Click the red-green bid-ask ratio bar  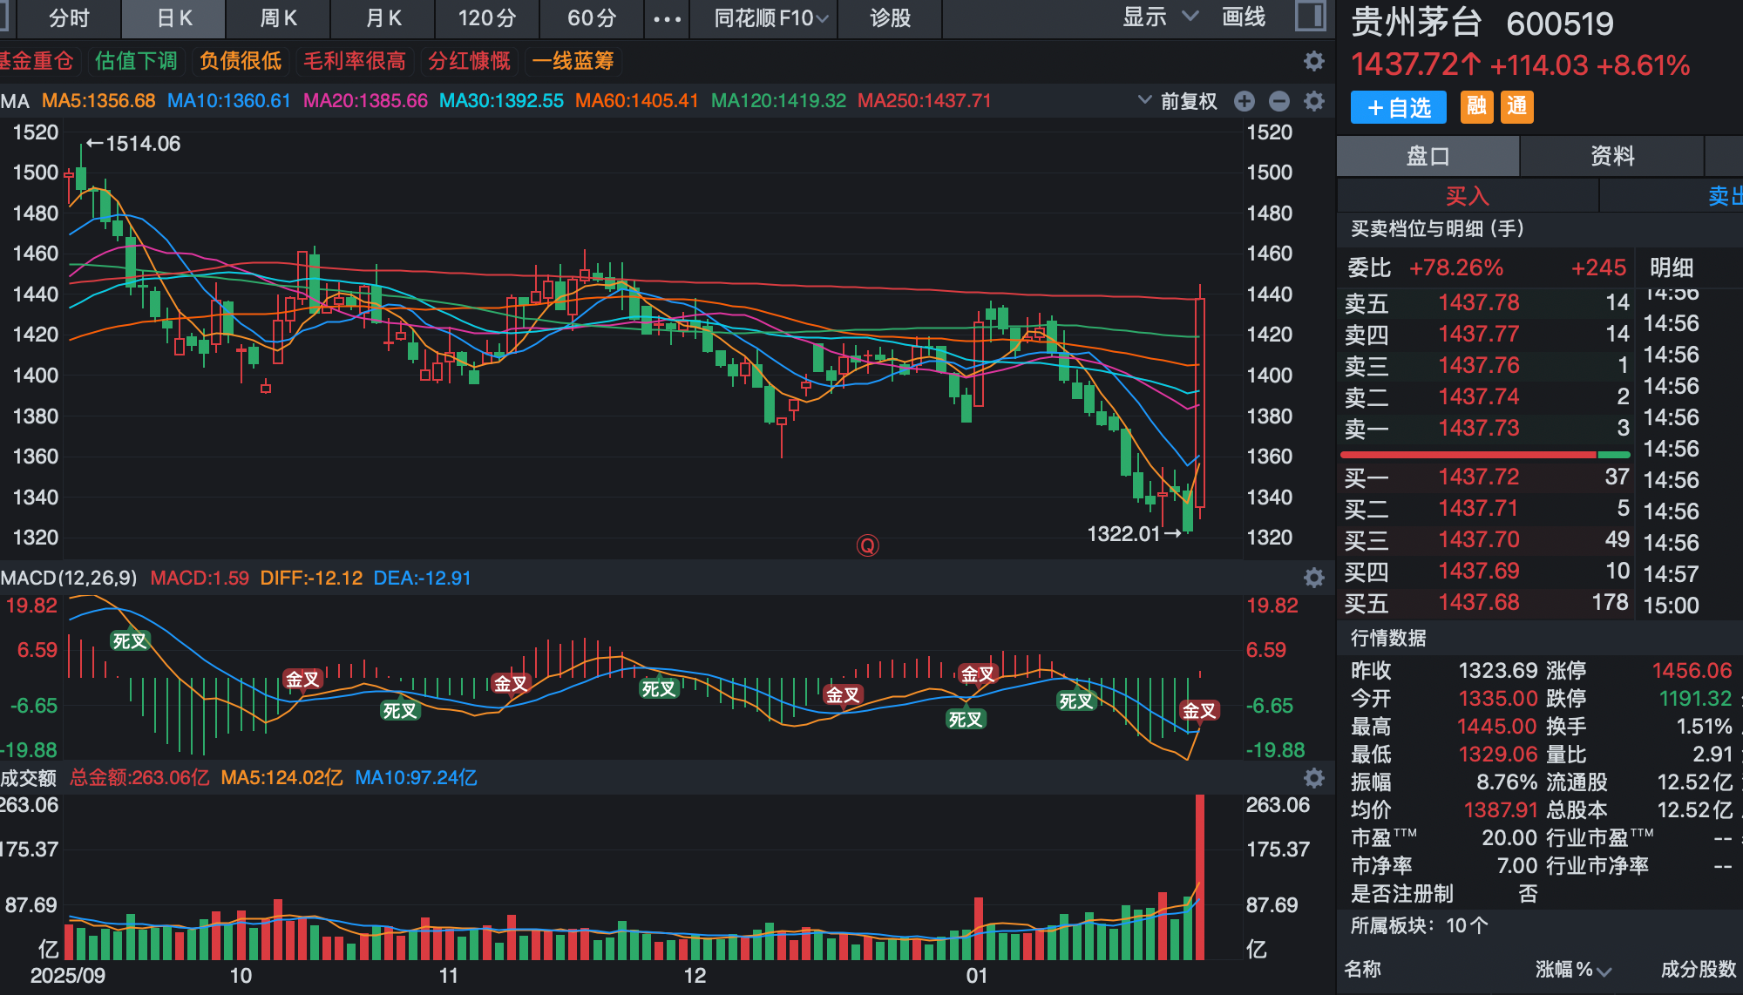click(x=1484, y=455)
